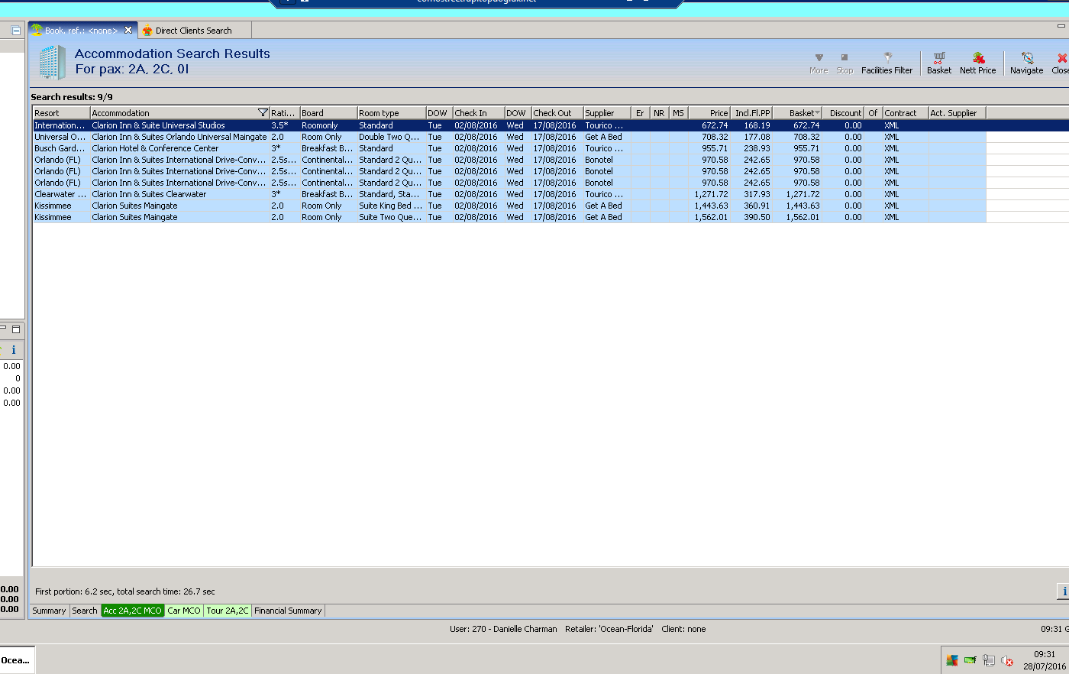Sort by the Contract column header

point(906,113)
